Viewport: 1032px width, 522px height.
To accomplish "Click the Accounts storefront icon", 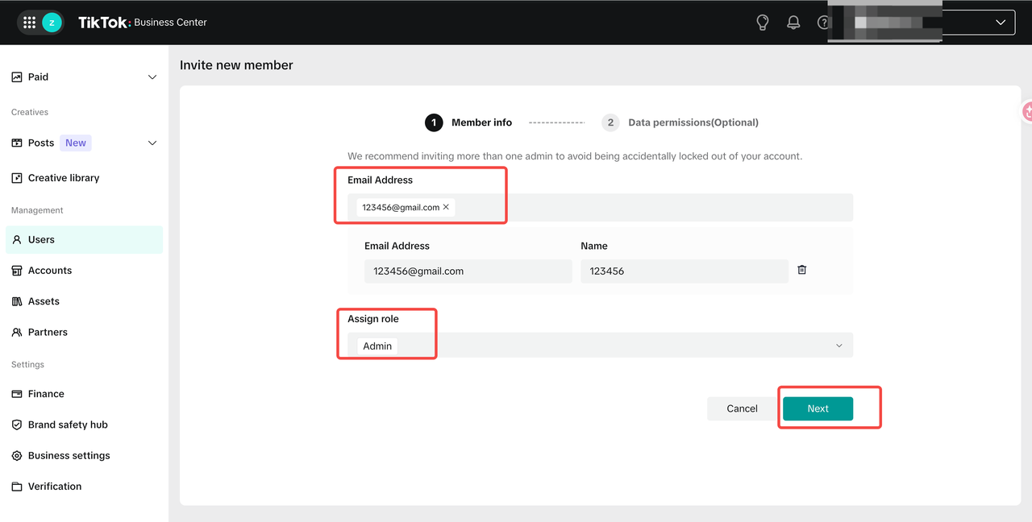I will tap(17, 271).
